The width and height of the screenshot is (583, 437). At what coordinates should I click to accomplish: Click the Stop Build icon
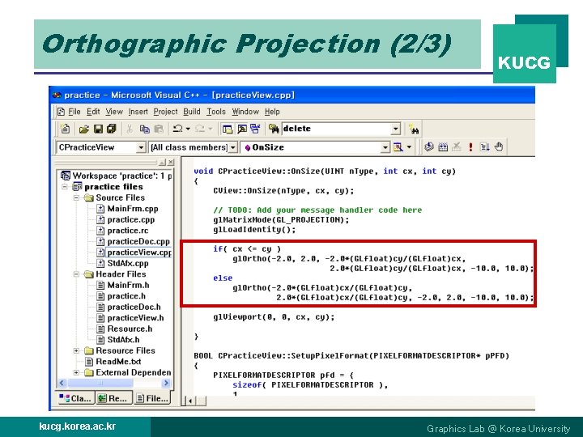coord(457,147)
